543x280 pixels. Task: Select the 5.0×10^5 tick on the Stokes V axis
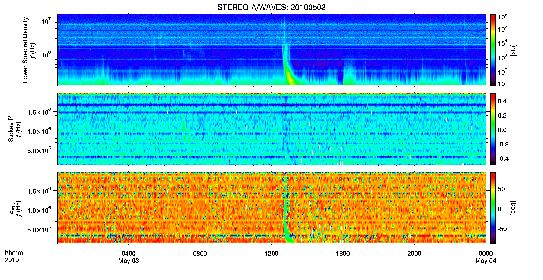tap(39, 150)
